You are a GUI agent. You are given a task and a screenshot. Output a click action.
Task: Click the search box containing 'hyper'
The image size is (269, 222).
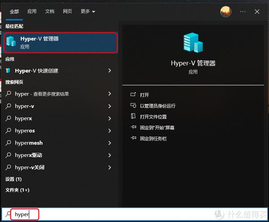point(134,214)
